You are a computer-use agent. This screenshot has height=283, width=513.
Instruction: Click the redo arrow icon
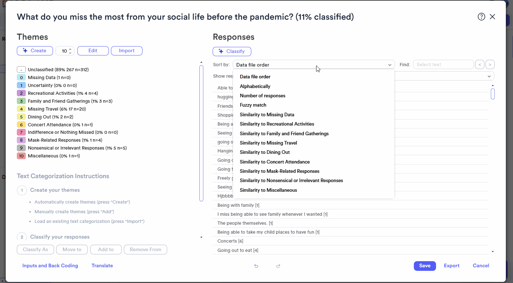click(278, 266)
